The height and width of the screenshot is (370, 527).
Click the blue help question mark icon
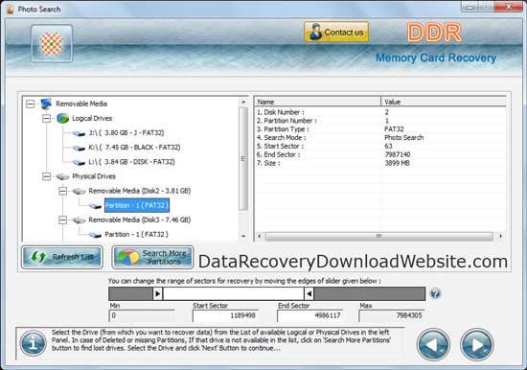point(435,293)
